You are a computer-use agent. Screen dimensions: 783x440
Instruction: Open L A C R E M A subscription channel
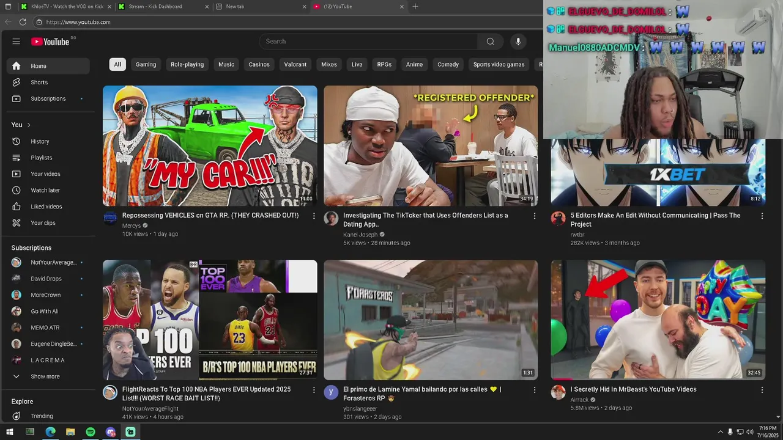tap(48, 360)
